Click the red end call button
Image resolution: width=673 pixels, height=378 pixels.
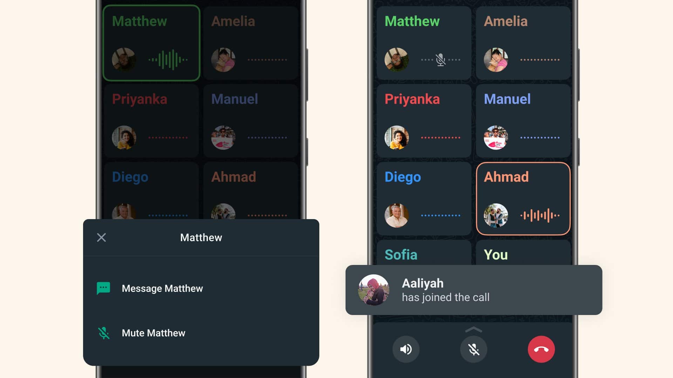coord(543,349)
